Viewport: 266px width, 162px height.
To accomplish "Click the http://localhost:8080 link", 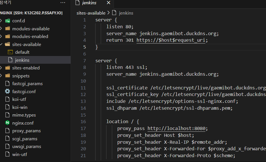I will [x=176, y=129].
